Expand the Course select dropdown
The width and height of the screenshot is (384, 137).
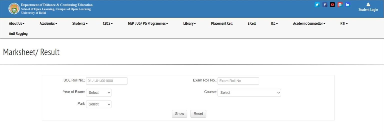click(x=249, y=93)
